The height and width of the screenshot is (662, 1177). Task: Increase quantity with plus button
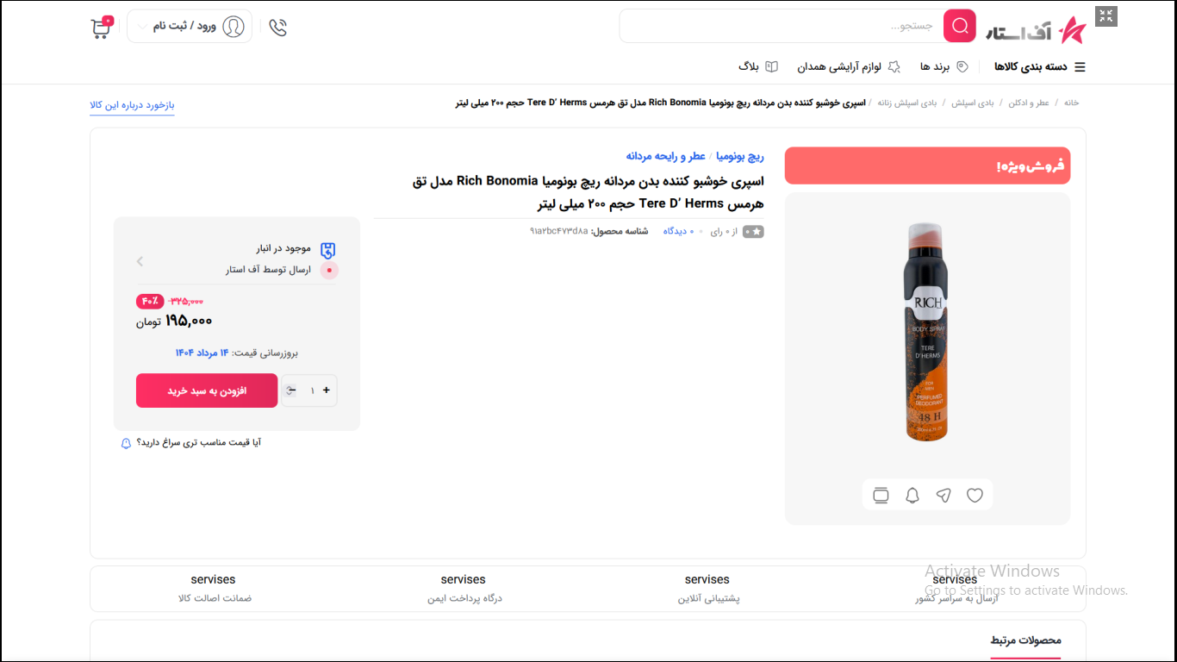pos(327,390)
